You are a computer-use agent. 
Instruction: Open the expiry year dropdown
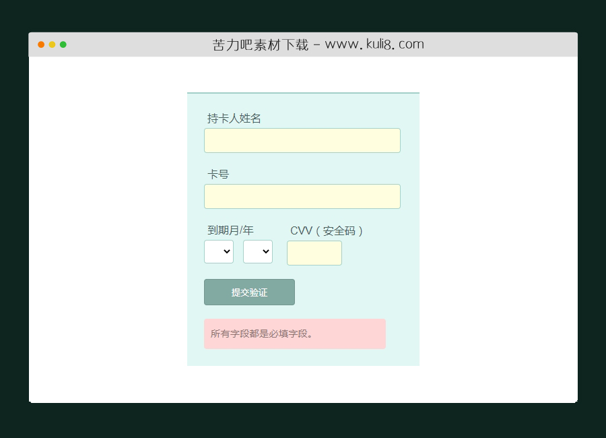click(x=258, y=251)
